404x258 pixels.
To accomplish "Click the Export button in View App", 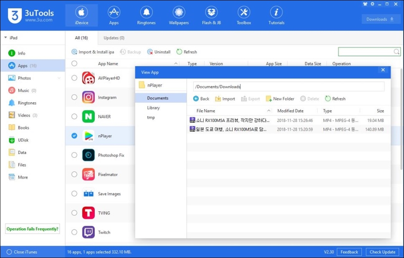I will 250,99.
